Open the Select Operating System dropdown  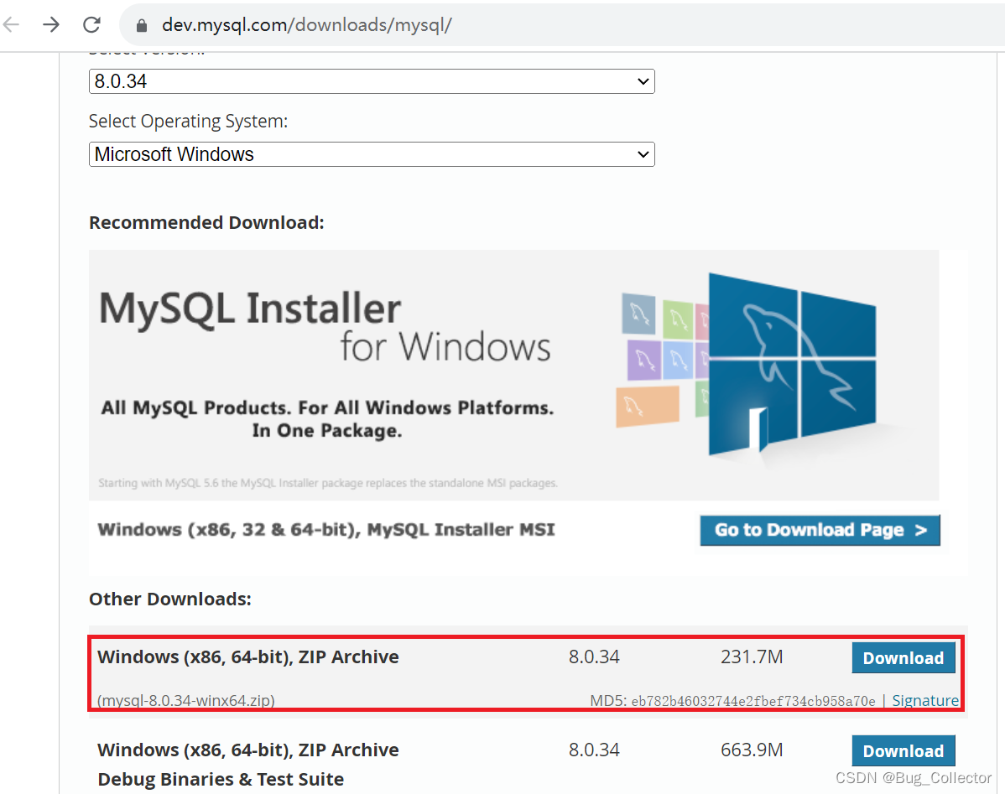[x=372, y=154]
